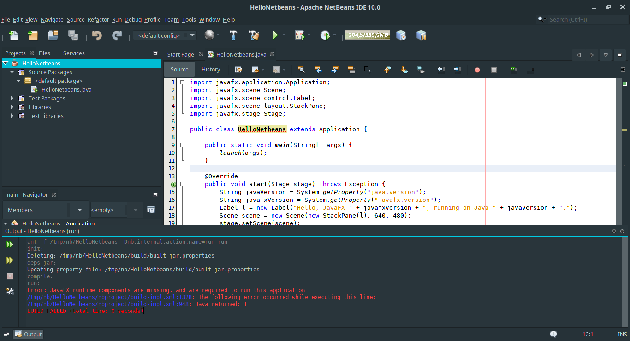Click the memory usage meter
This screenshot has width=630, height=341.
click(x=368, y=35)
